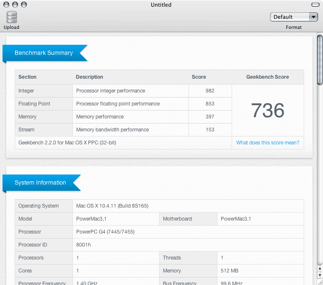Click the Benchmark Summary banner
The image size is (323, 285).
[44, 53]
